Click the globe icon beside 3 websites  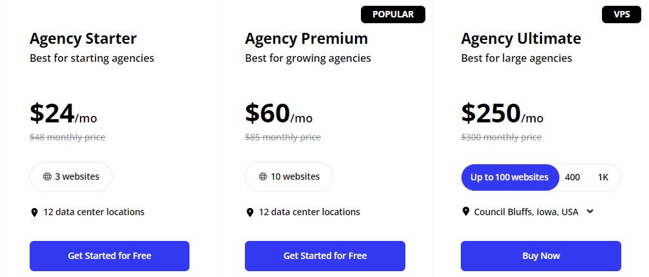(x=47, y=177)
